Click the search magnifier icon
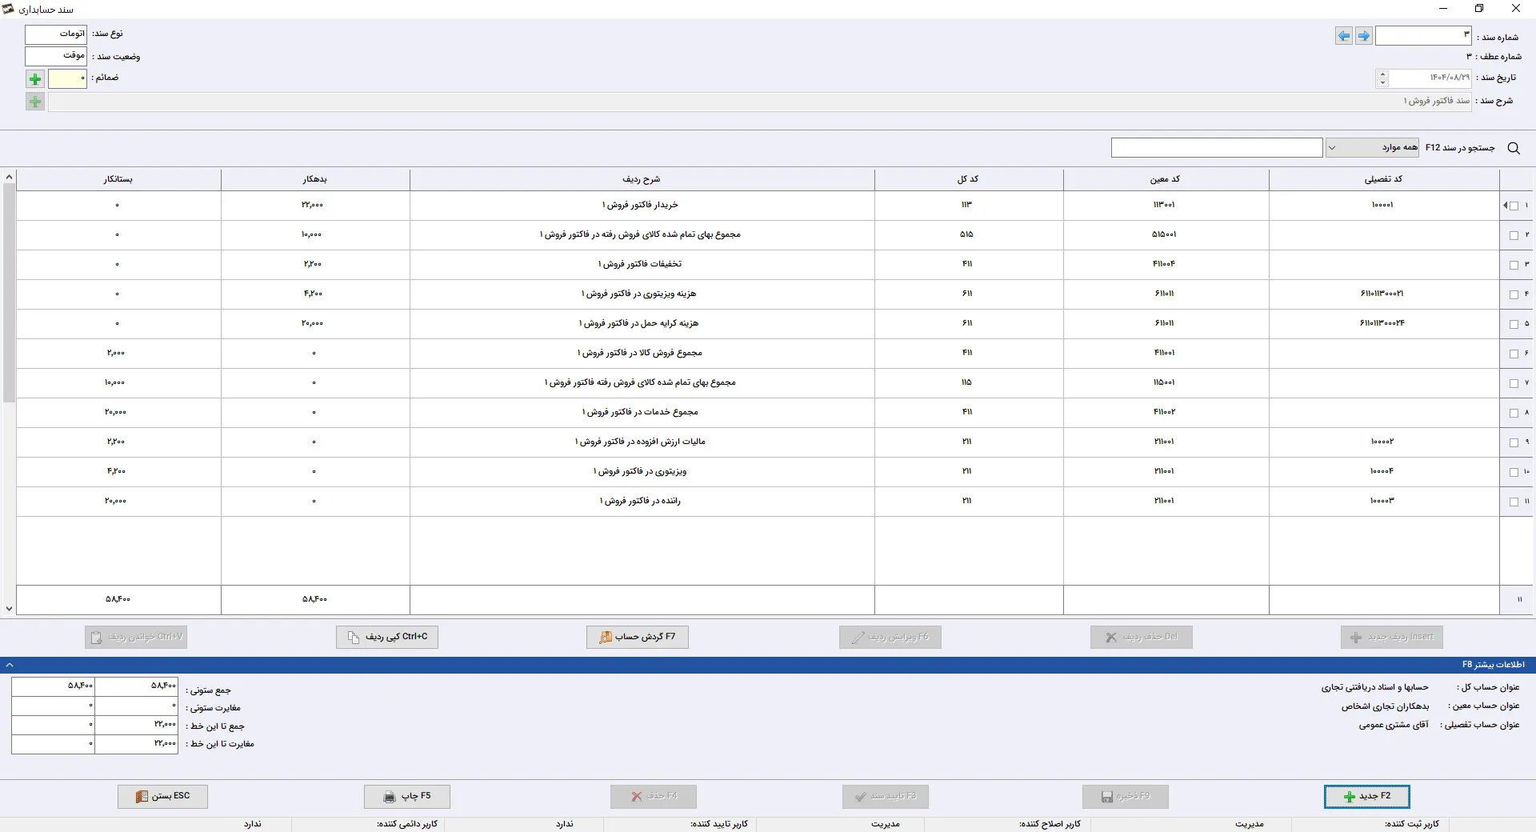This screenshot has width=1536, height=832. 1514,148
